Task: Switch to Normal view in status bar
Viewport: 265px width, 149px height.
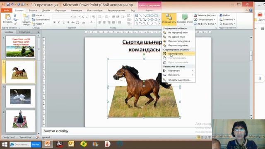Action: (199, 137)
